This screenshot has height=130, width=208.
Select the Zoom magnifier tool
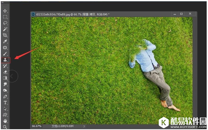[x=5, y=127]
